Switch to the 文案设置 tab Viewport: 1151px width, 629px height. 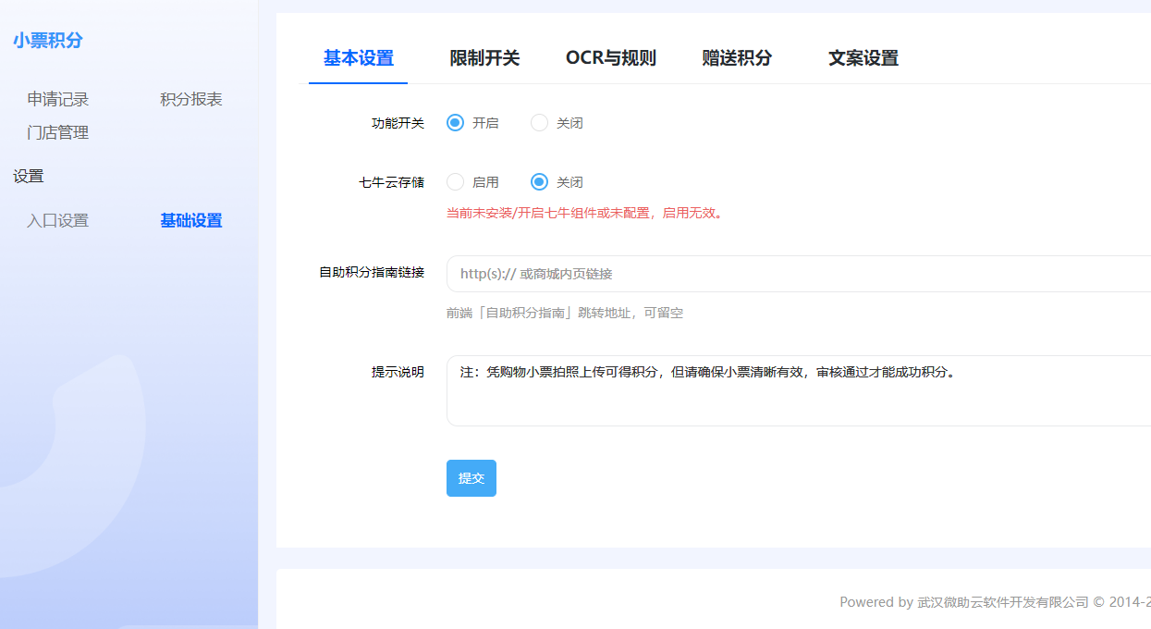863,58
